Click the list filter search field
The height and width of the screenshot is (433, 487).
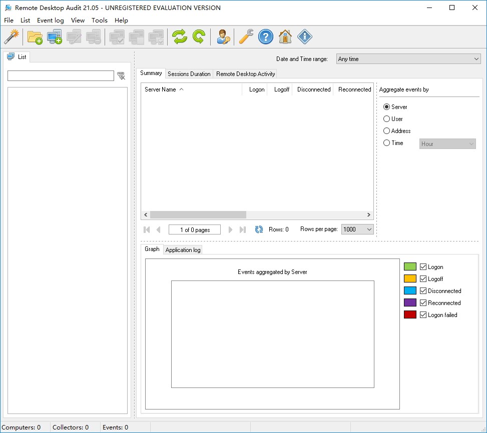point(61,75)
